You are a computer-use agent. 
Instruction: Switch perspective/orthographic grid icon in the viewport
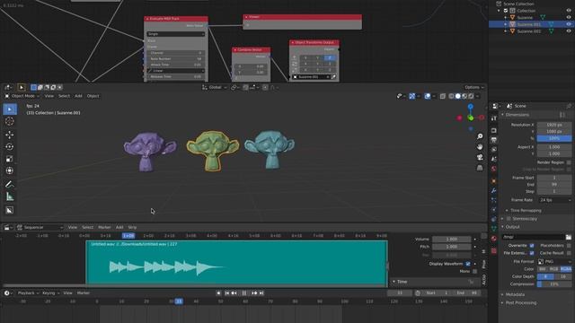tap(480, 168)
